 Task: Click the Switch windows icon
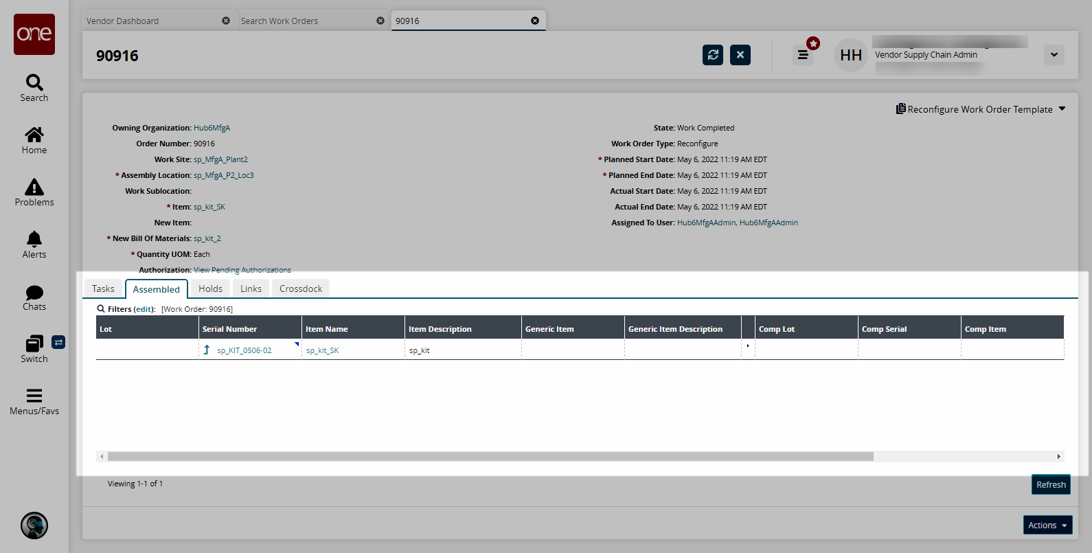click(x=34, y=343)
